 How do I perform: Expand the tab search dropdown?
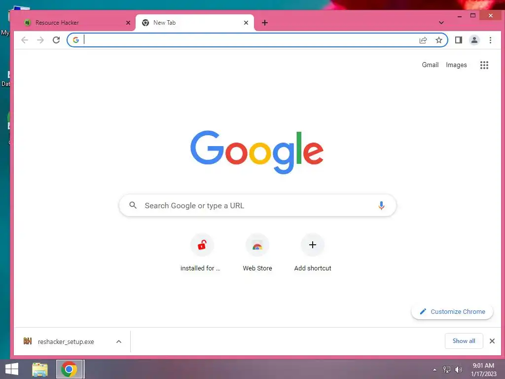click(x=441, y=23)
